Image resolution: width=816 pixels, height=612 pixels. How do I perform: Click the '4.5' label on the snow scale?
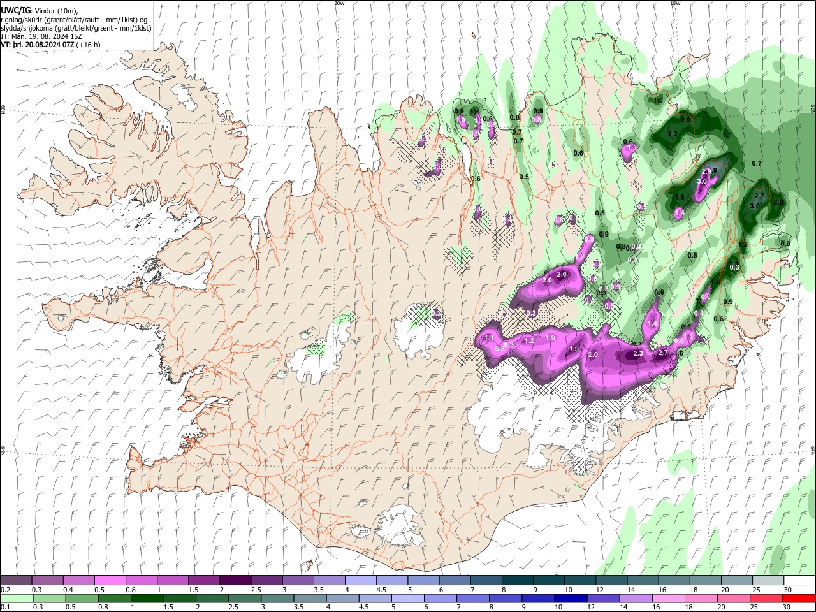381,590
